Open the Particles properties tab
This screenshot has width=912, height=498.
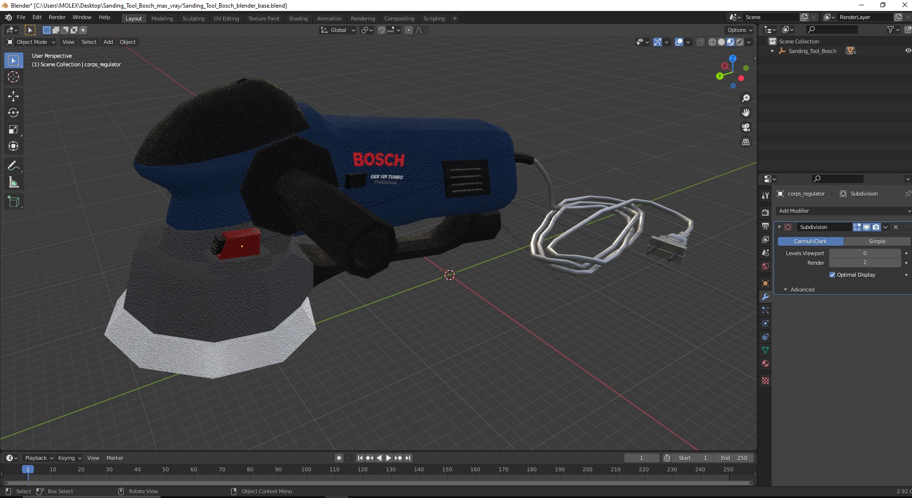765,310
